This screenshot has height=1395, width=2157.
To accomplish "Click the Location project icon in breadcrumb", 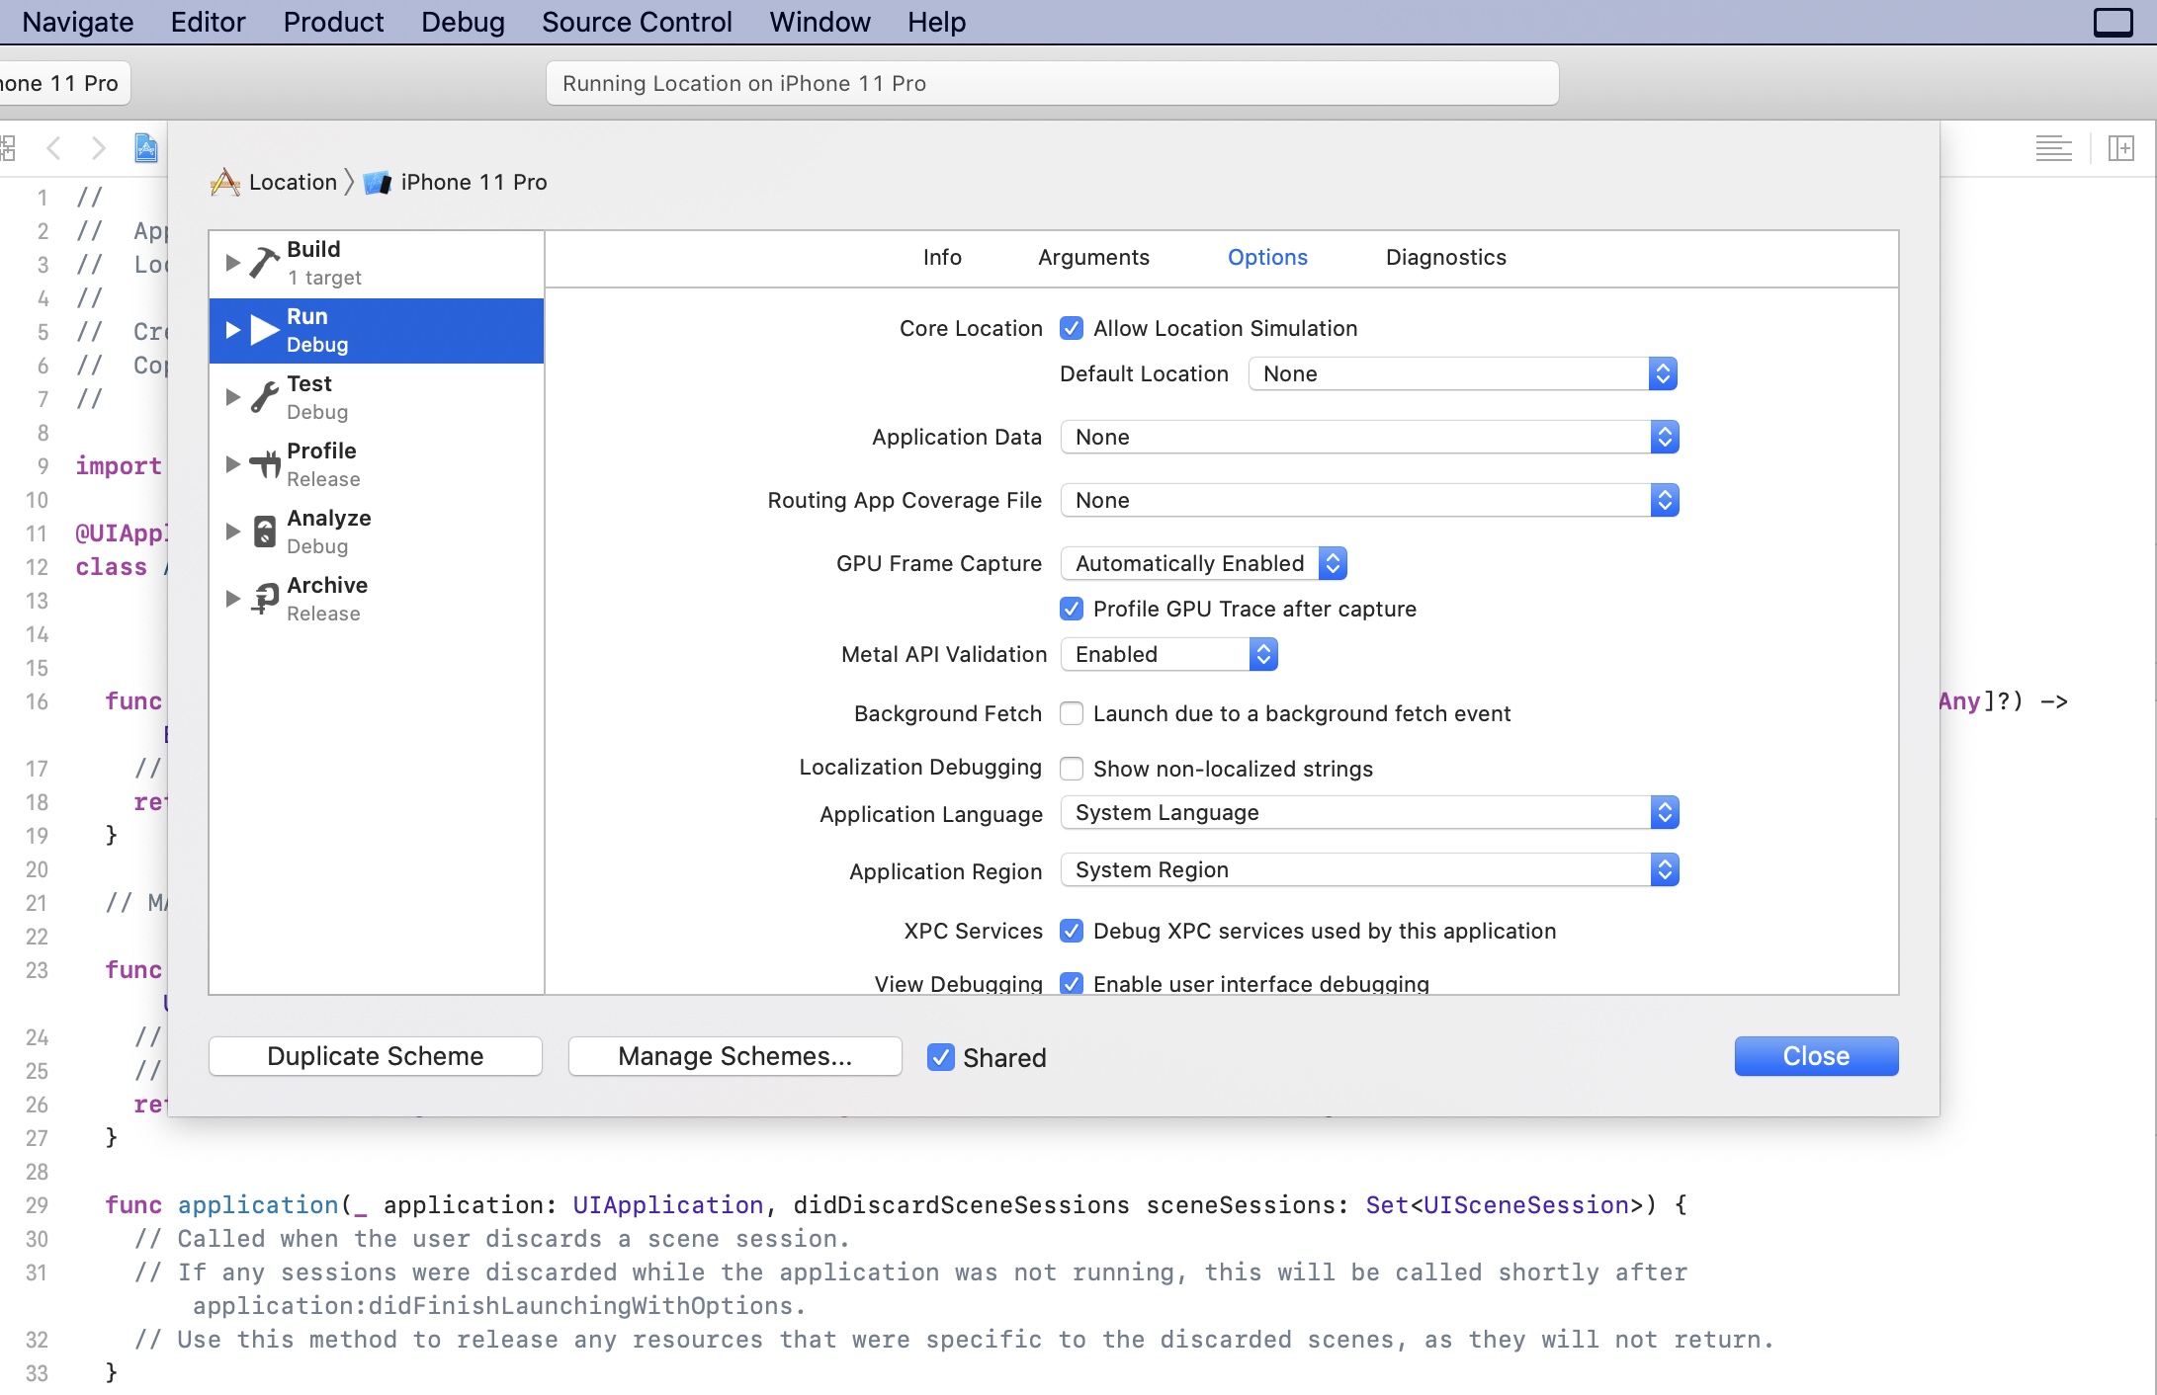I will click(x=225, y=182).
